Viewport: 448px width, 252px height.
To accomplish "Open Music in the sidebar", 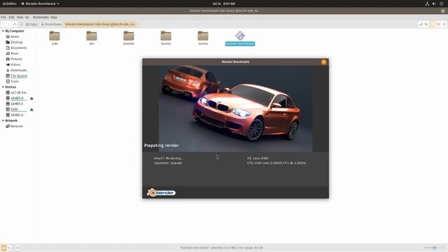I will [13, 53].
